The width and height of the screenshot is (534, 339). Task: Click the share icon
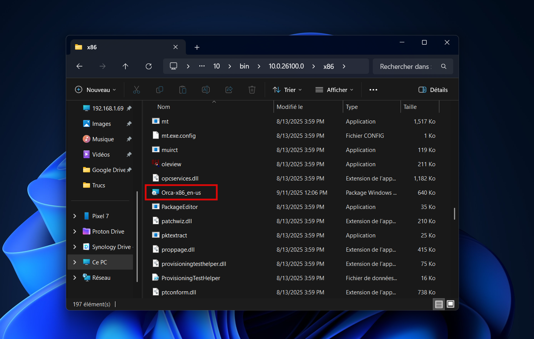[x=229, y=90]
